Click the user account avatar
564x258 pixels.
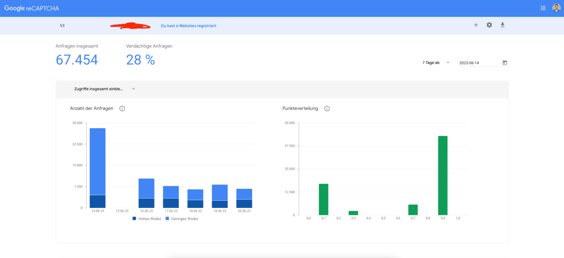[x=556, y=8]
